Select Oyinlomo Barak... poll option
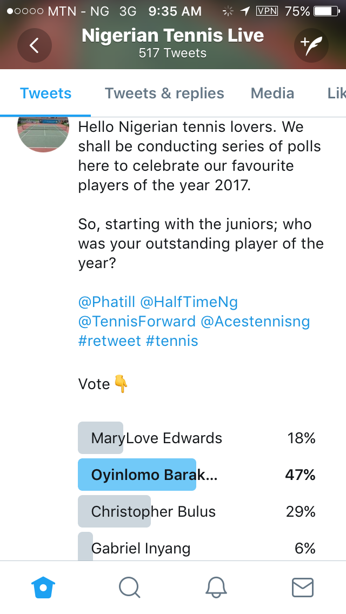346x614 pixels. 197,475
